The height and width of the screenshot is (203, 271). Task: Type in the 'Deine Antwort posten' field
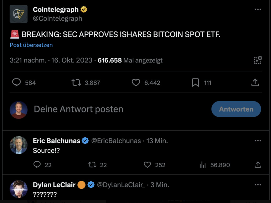click(115, 109)
